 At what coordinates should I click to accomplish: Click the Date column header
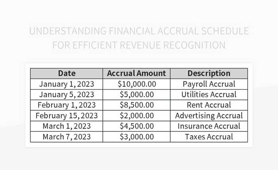point(67,73)
